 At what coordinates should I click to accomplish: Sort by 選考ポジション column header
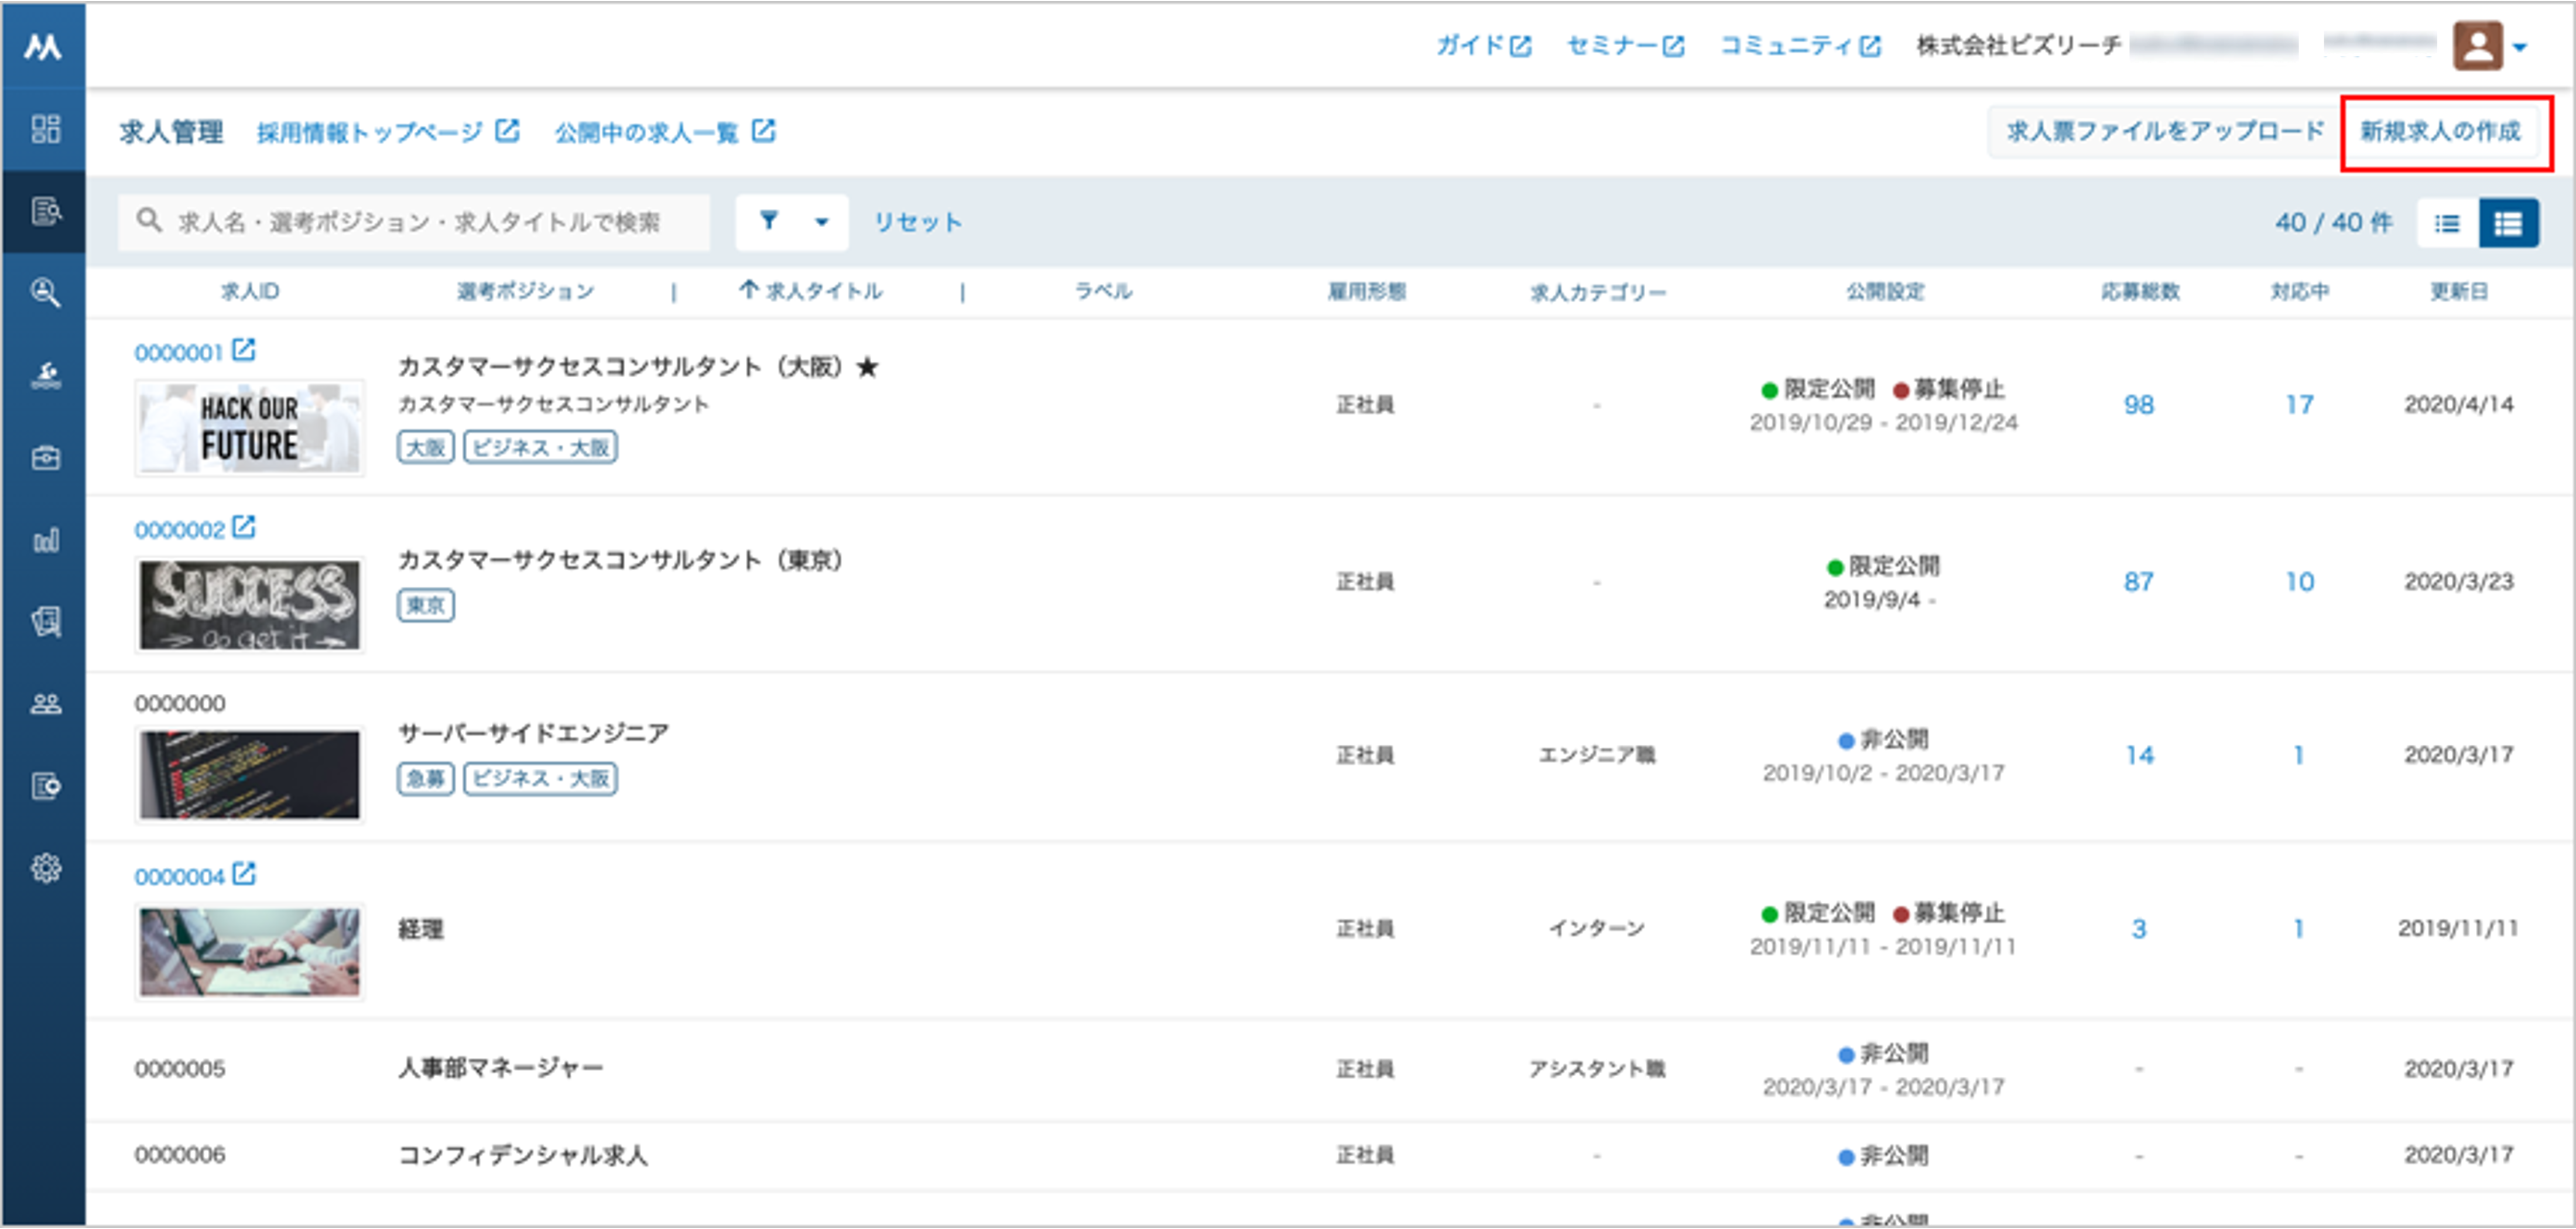(526, 291)
